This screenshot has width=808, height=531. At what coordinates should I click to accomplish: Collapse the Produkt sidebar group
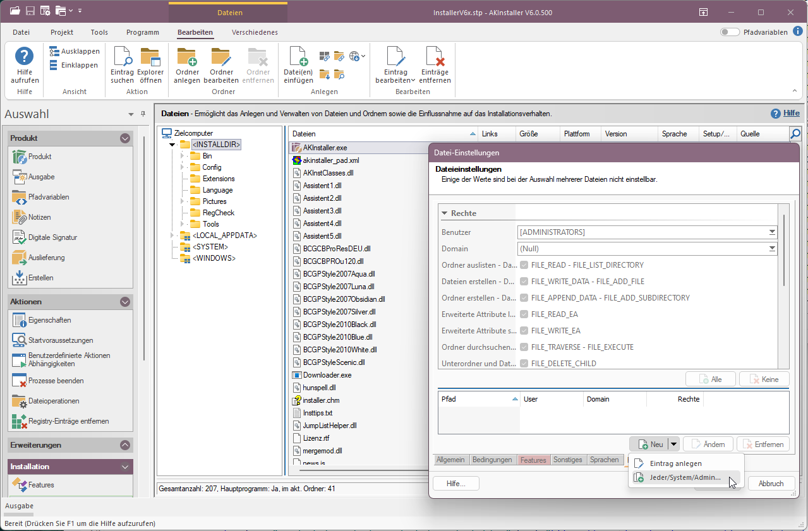(125, 138)
